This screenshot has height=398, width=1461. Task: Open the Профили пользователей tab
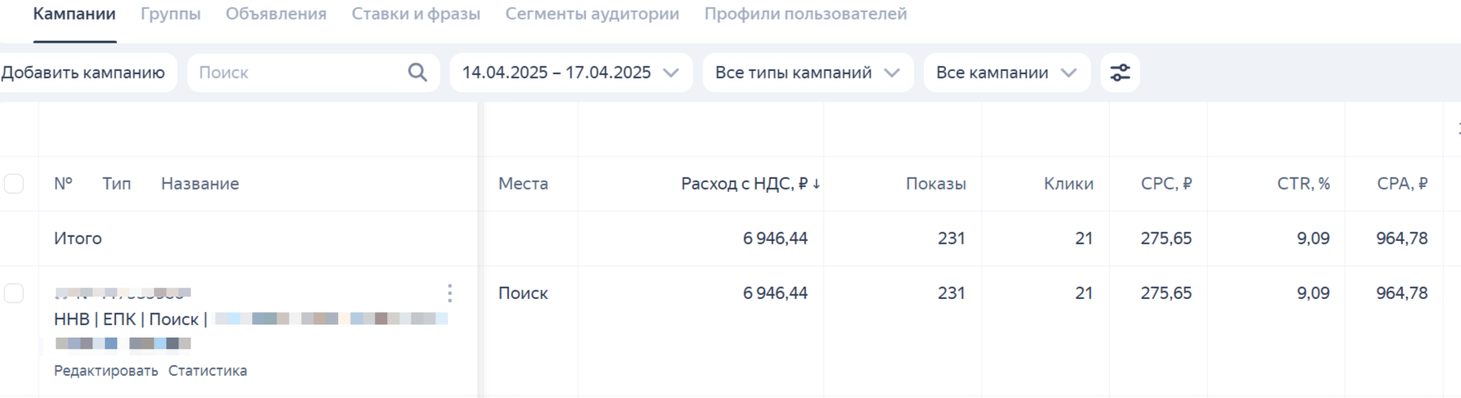click(x=805, y=14)
